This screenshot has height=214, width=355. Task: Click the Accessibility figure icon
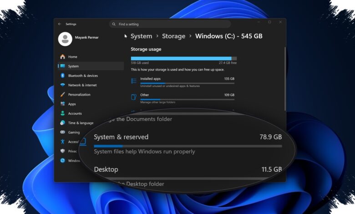[x=63, y=142]
